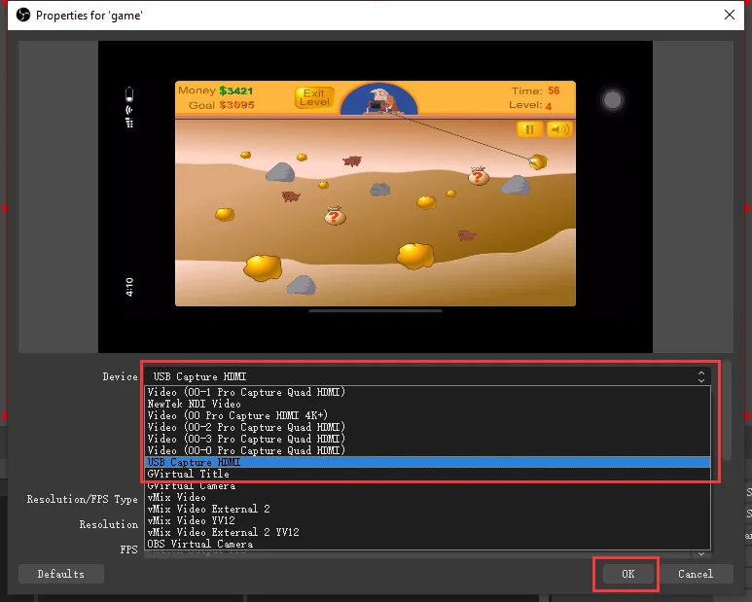
Task: Select vMix Video External 2 device
Action: (x=427, y=509)
